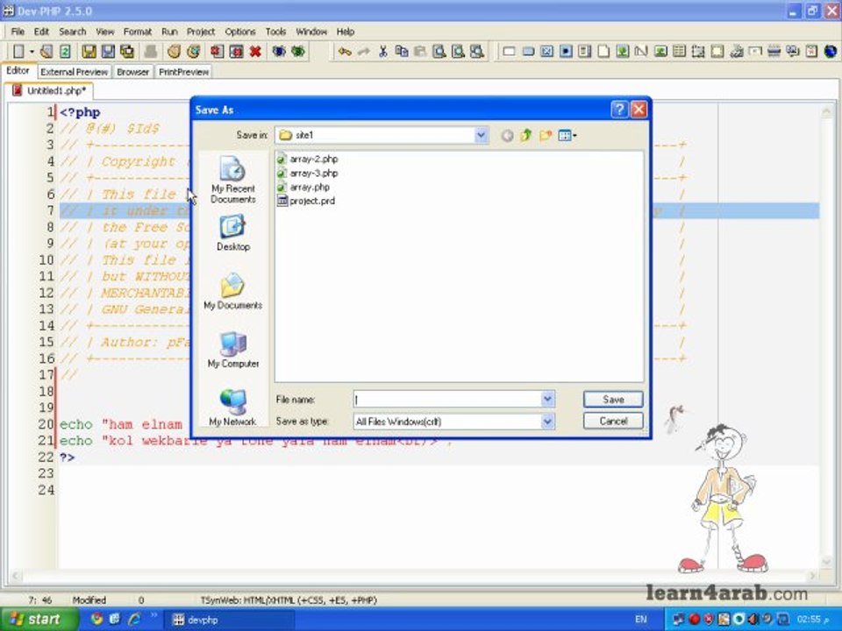The height and width of the screenshot is (631, 842).
Task: Select the Untitled1.php document tab
Action: point(49,90)
